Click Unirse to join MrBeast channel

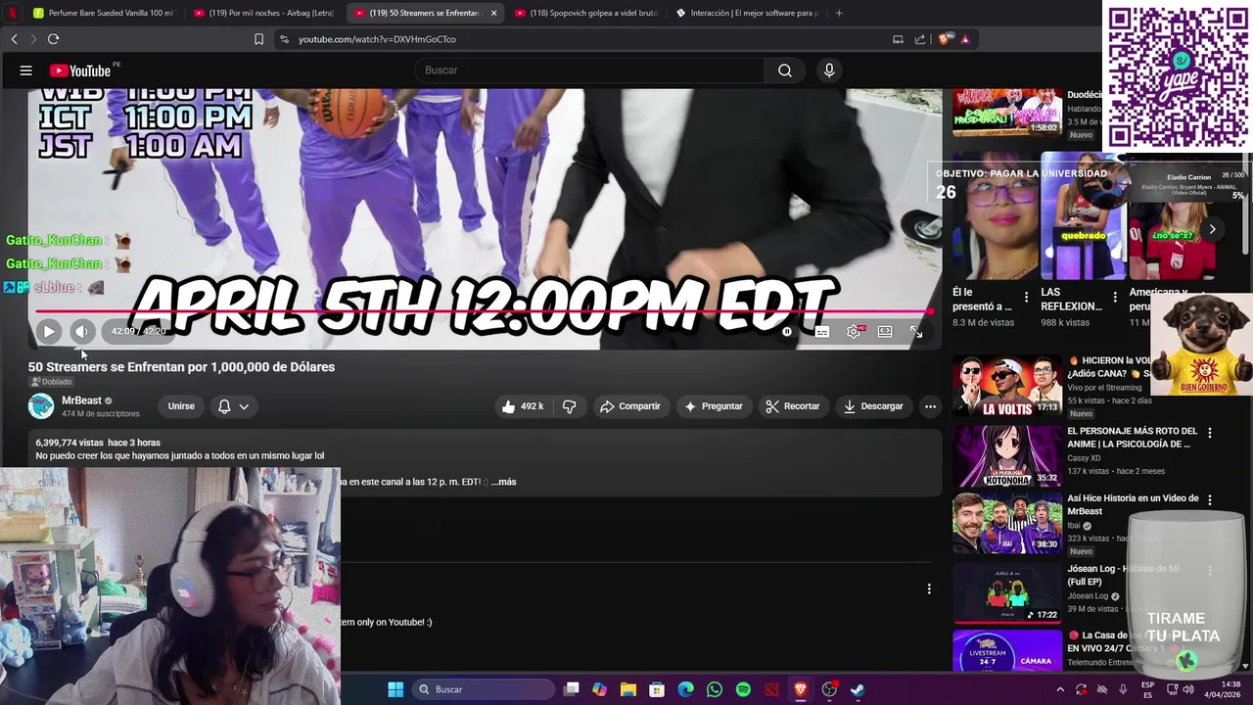[x=181, y=406]
